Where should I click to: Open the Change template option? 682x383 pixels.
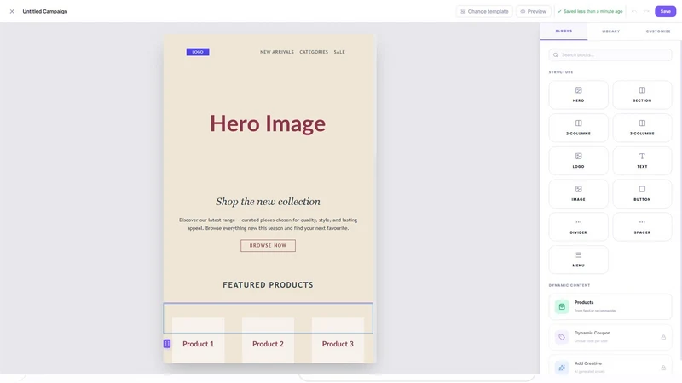(484, 11)
